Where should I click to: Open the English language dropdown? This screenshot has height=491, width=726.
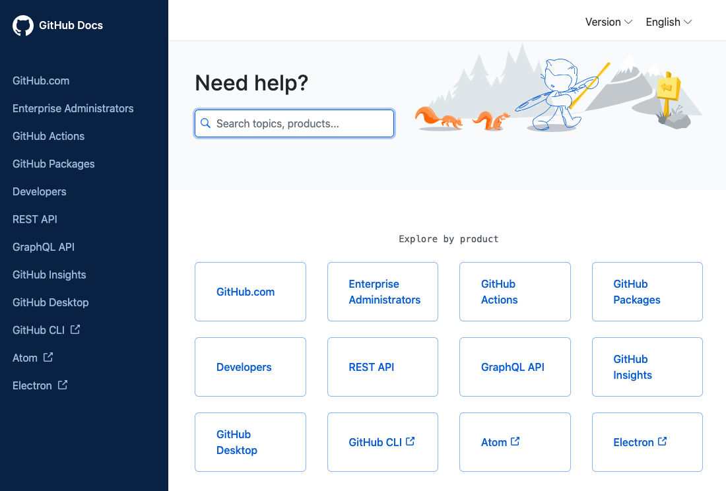pos(667,22)
